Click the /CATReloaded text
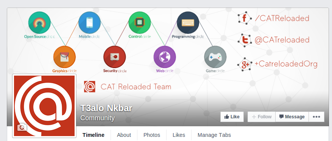 pos(282,19)
